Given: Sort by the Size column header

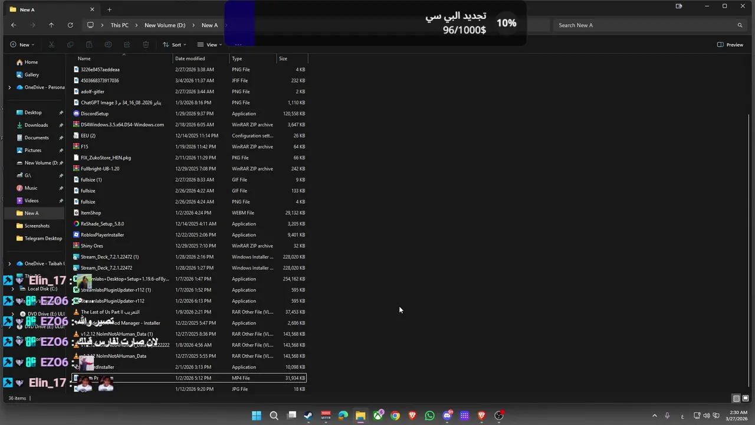Looking at the screenshot, I should (292, 58).
